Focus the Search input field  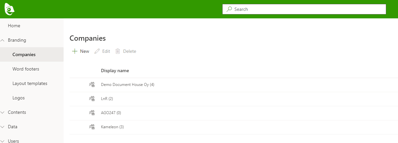(304, 9)
